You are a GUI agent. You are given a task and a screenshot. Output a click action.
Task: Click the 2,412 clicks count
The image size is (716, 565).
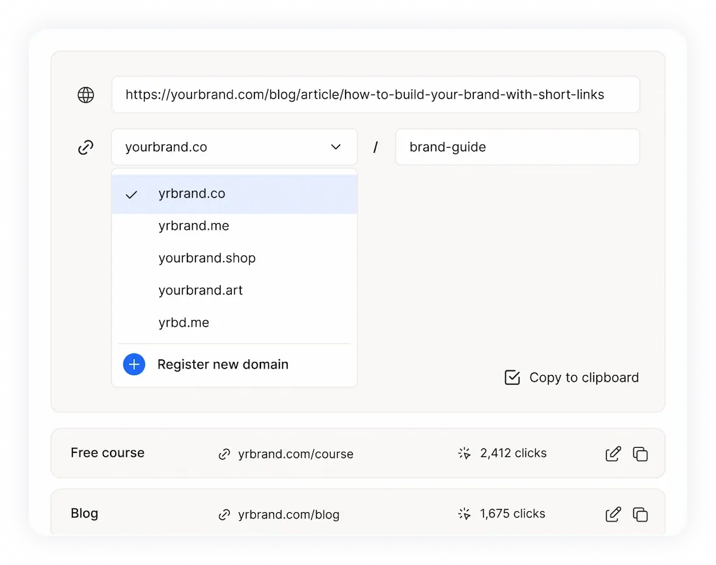(x=514, y=453)
